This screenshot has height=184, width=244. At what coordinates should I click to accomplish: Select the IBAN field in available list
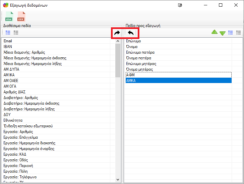[x=8, y=47]
